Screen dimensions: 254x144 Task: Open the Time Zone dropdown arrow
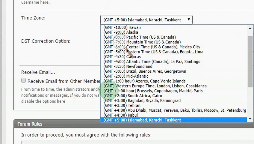[189, 20]
